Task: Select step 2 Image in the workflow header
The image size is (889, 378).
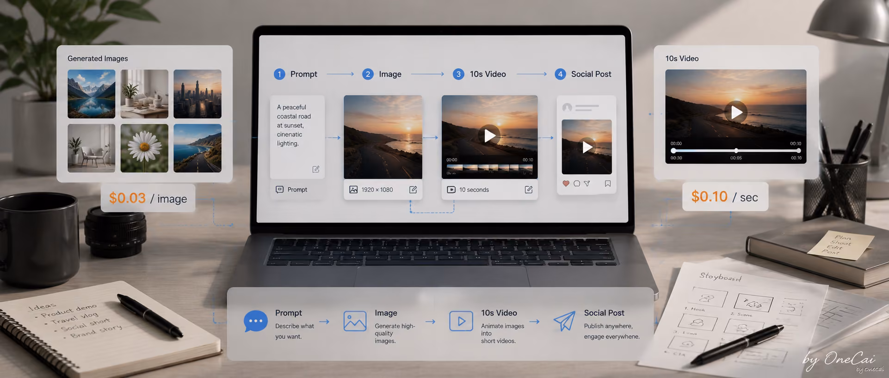Action: [x=382, y=74]
